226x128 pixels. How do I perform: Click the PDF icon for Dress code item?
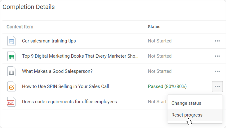(x=11, y=102)
